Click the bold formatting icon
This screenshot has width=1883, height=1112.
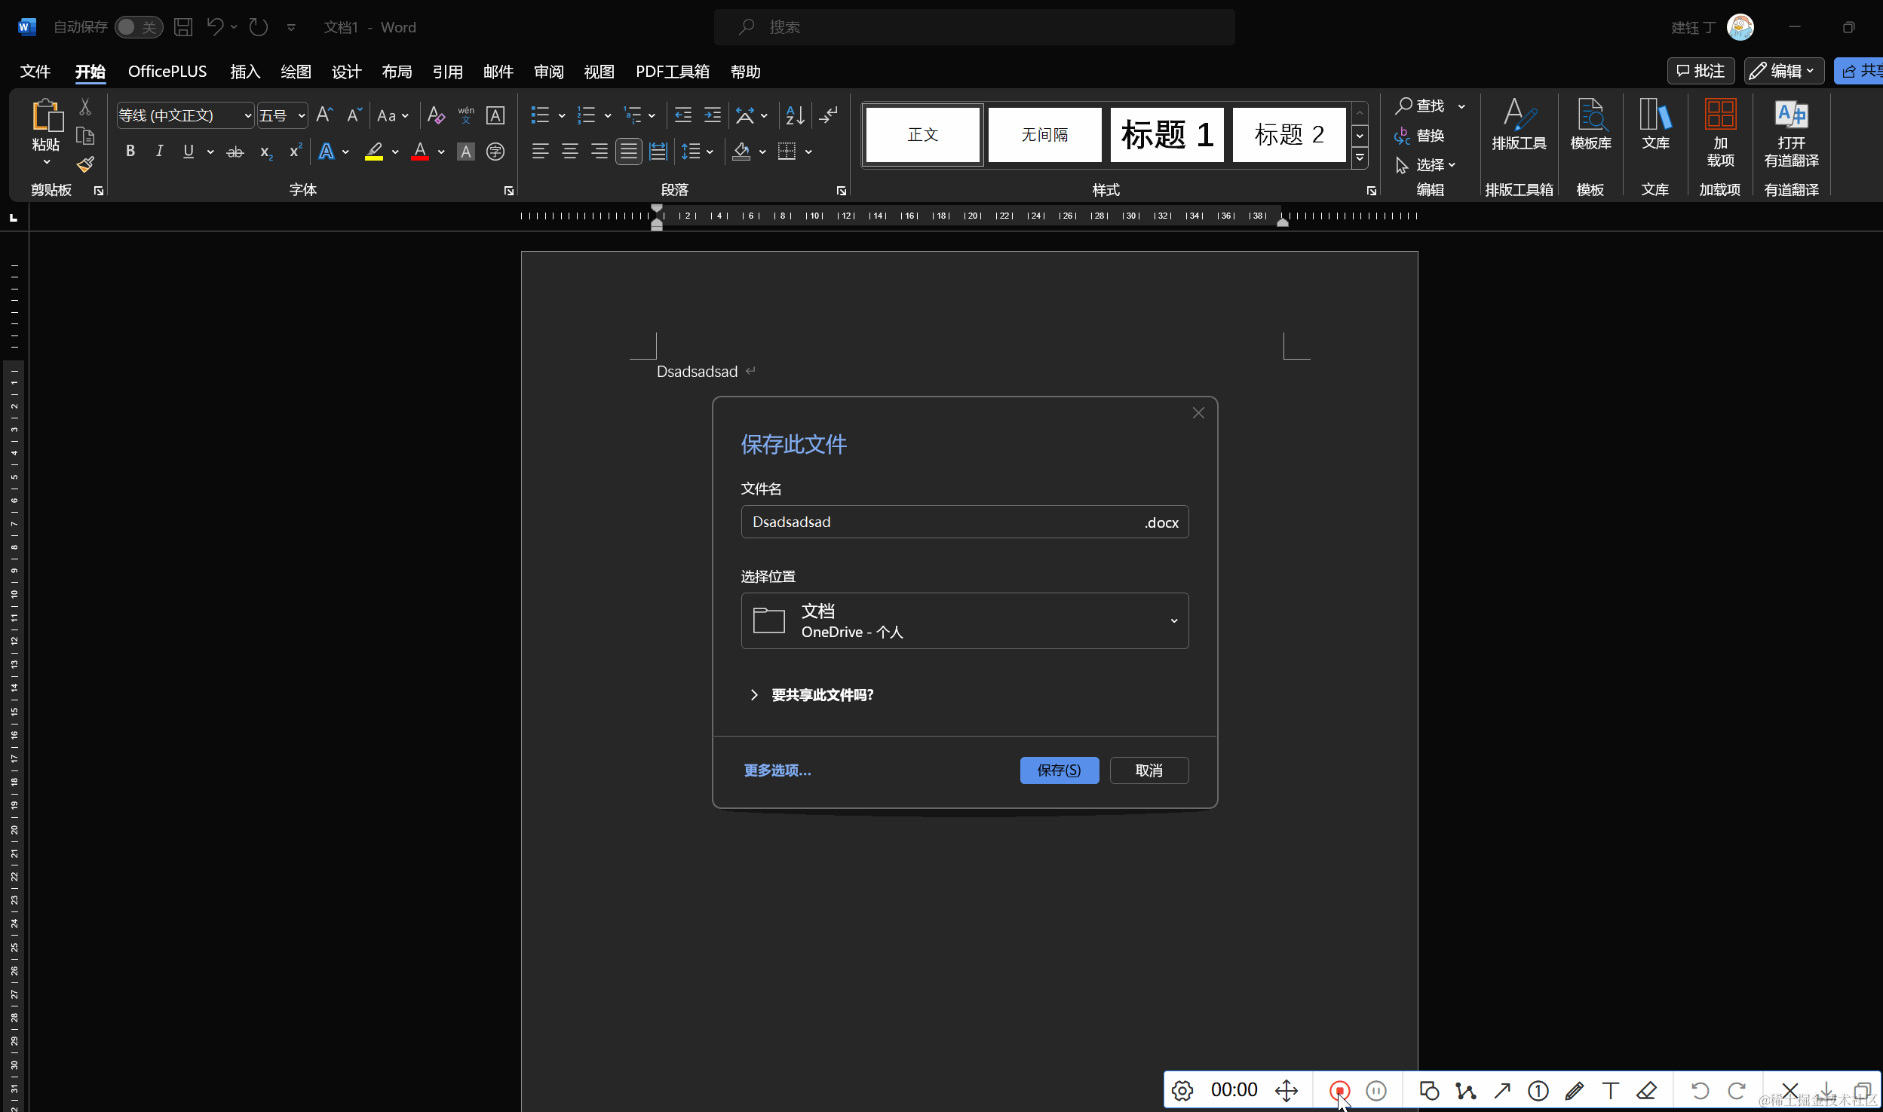click(128, 152)
